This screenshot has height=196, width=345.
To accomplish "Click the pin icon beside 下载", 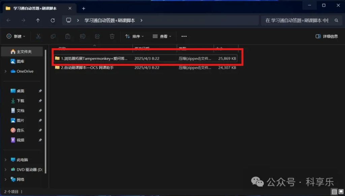I will tap(40, 101).
